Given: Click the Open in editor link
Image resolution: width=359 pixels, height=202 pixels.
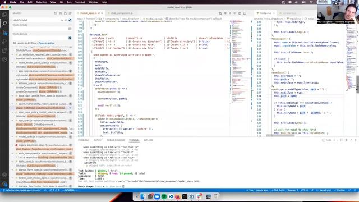Looking at the screenshot, I should click(x=47, y=43).
